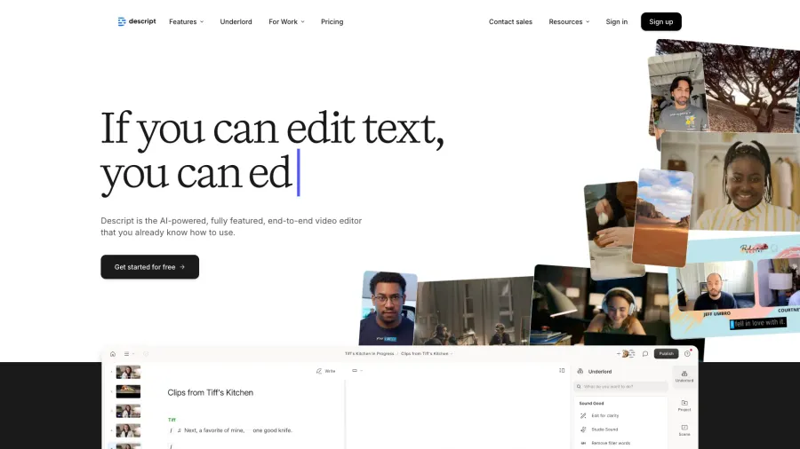Open the Features dropdown menu
The width and height of the screenshot is (800, 449).
pos(187,21)
